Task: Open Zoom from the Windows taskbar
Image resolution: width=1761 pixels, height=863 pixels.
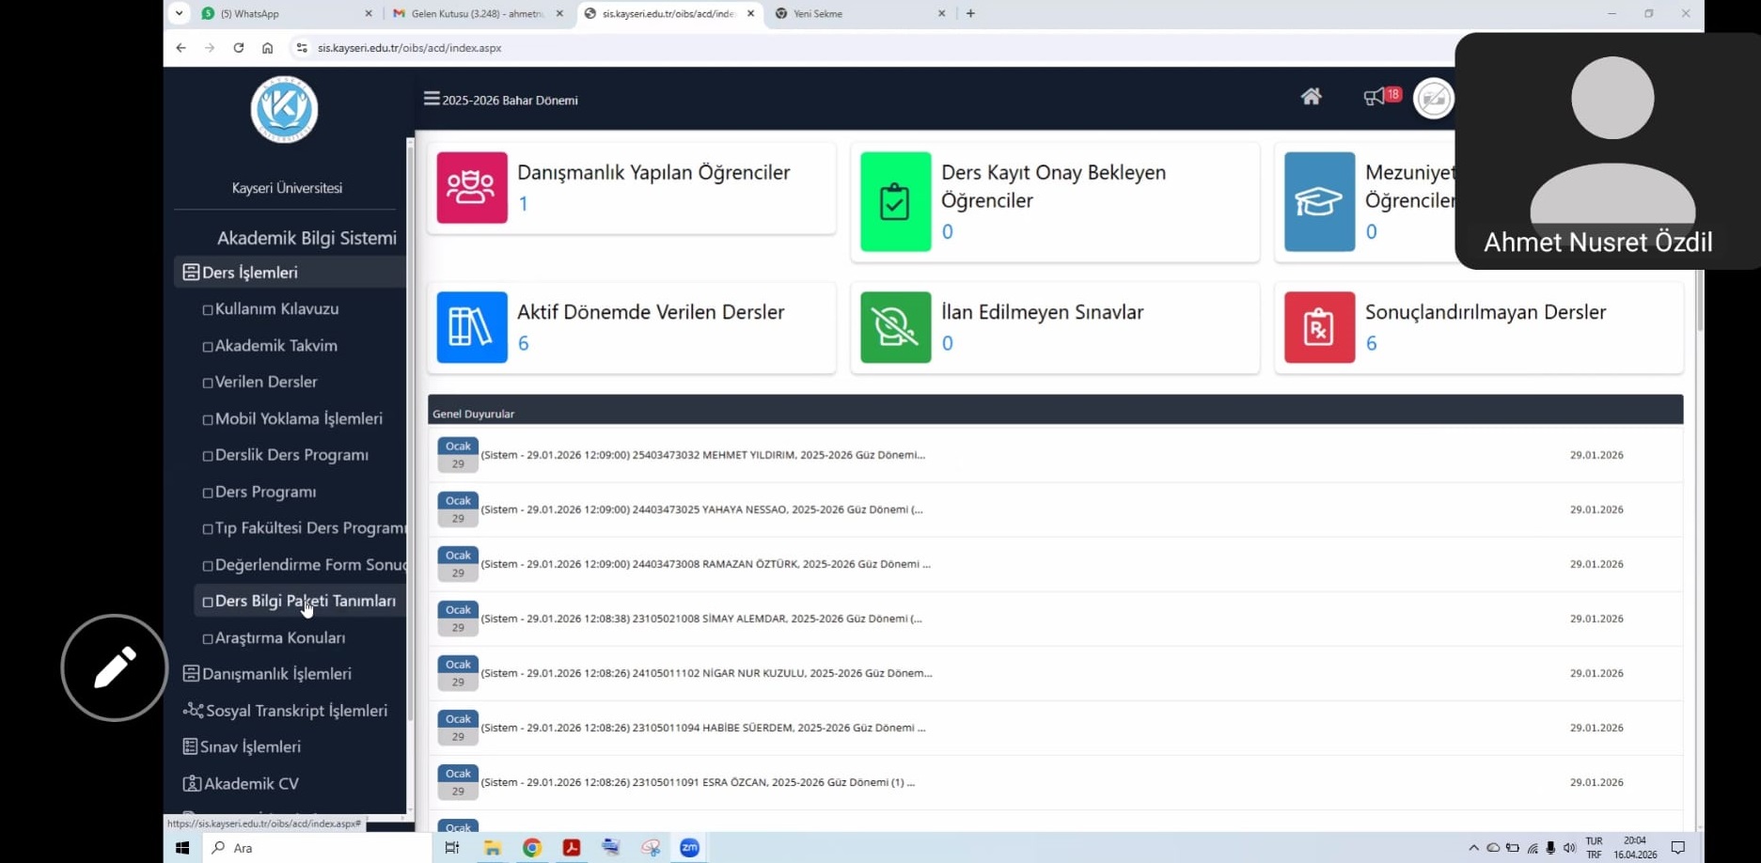Action: tap(689, 847)
